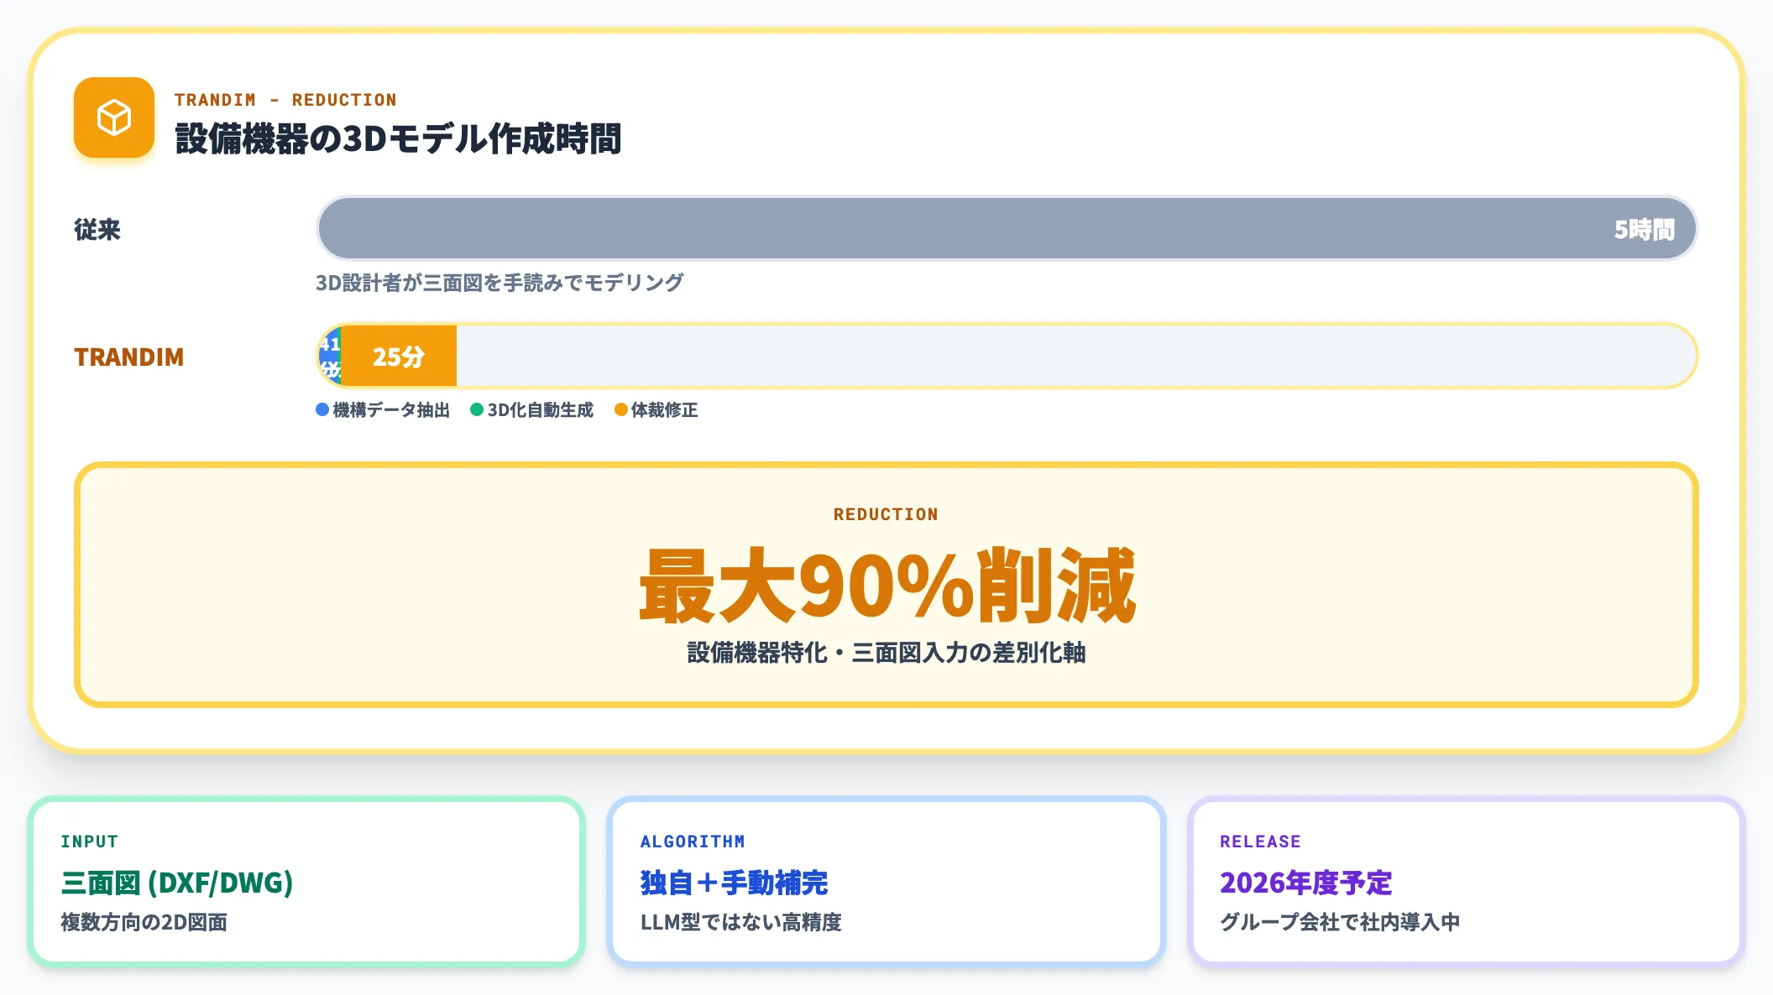Click the 5時間 value label
The height and width of the screenshot is (995, 1773).
pyautogui.click(x=1644, y=229)
